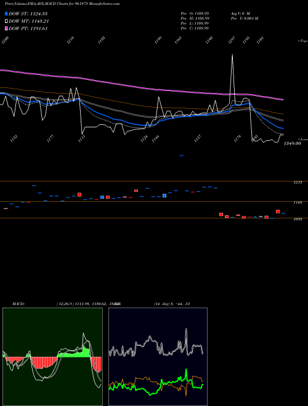Select the 'DOW MT: 1143.21' legend text

pos(29,22)
